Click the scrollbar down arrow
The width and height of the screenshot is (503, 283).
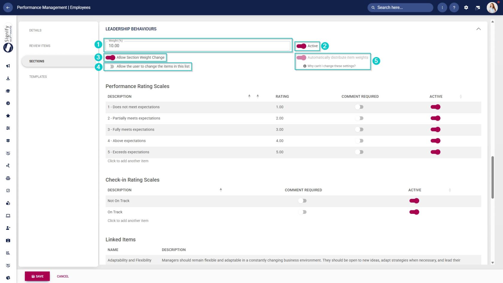tap(493, 263)
